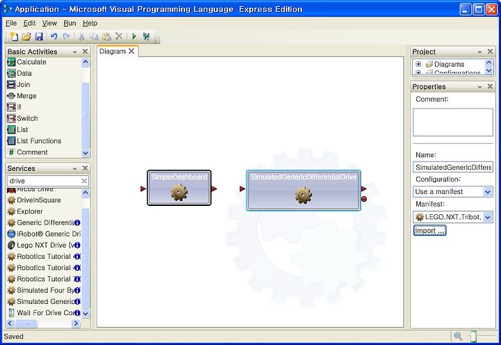
Task: Switch to the Diagram tab
Action: click(113, 51)
